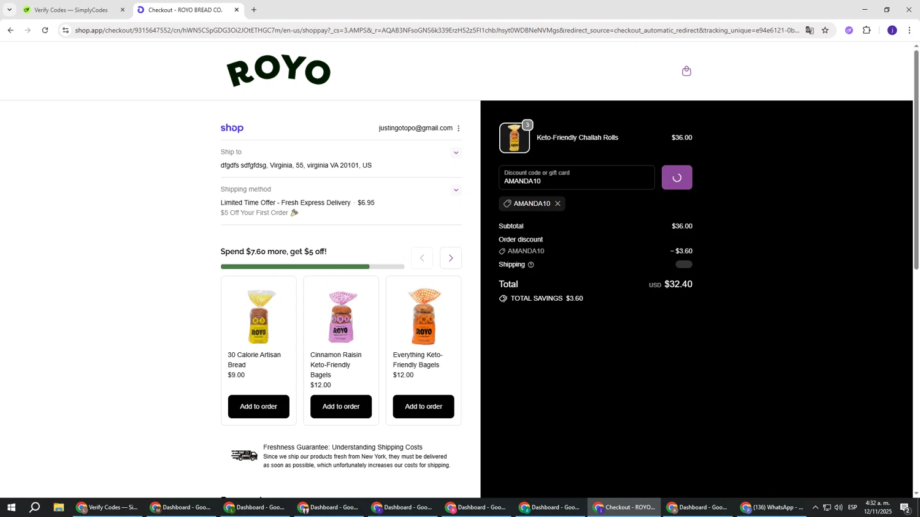This screenshot has height=517, width=920.
Task: Open a new browser tab
Action: coord(254,10)
